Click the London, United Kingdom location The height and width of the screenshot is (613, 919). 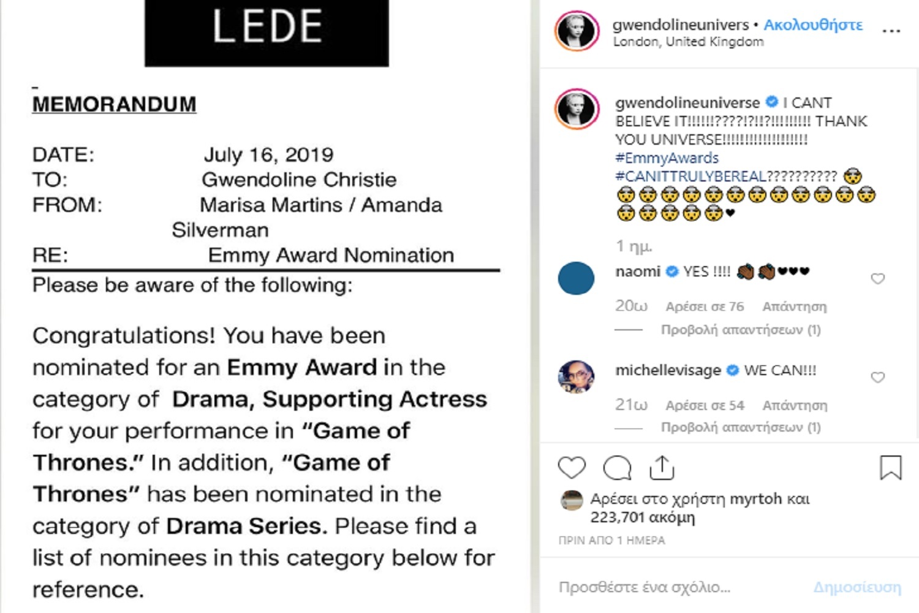pyautogui.click(x=688, y=42)
